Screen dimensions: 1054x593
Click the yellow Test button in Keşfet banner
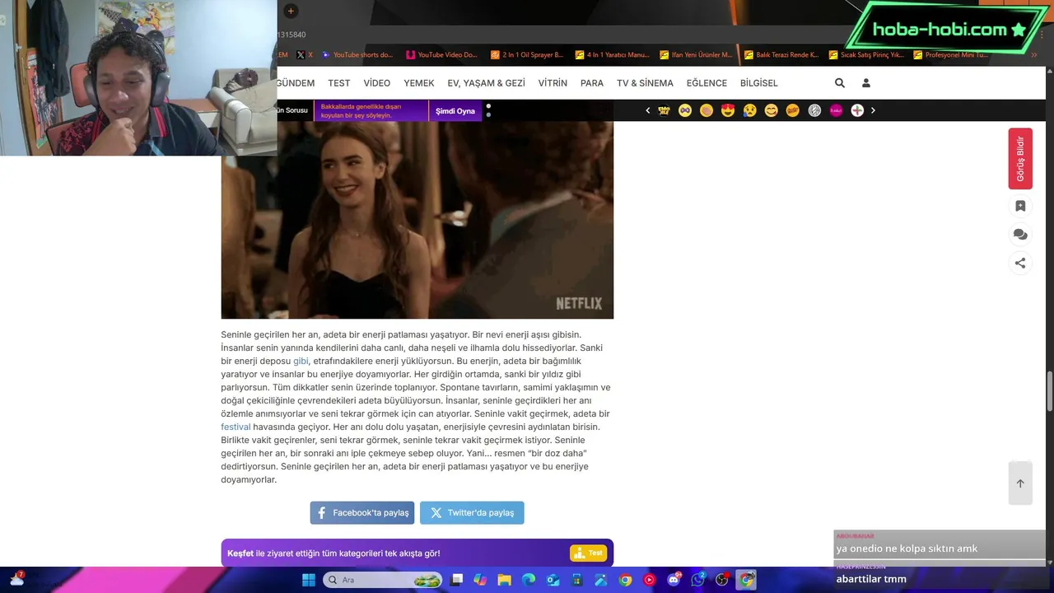tap(588, 553)
